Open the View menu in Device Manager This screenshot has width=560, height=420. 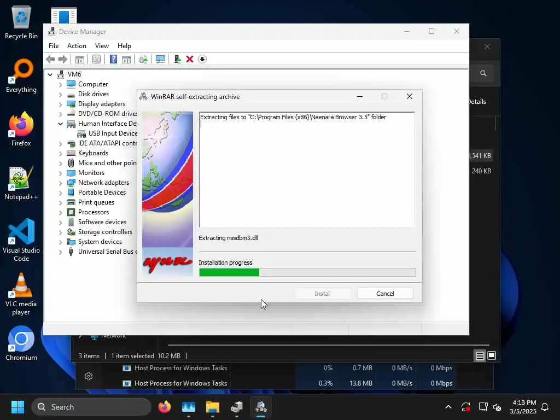[x=102, y=46]
